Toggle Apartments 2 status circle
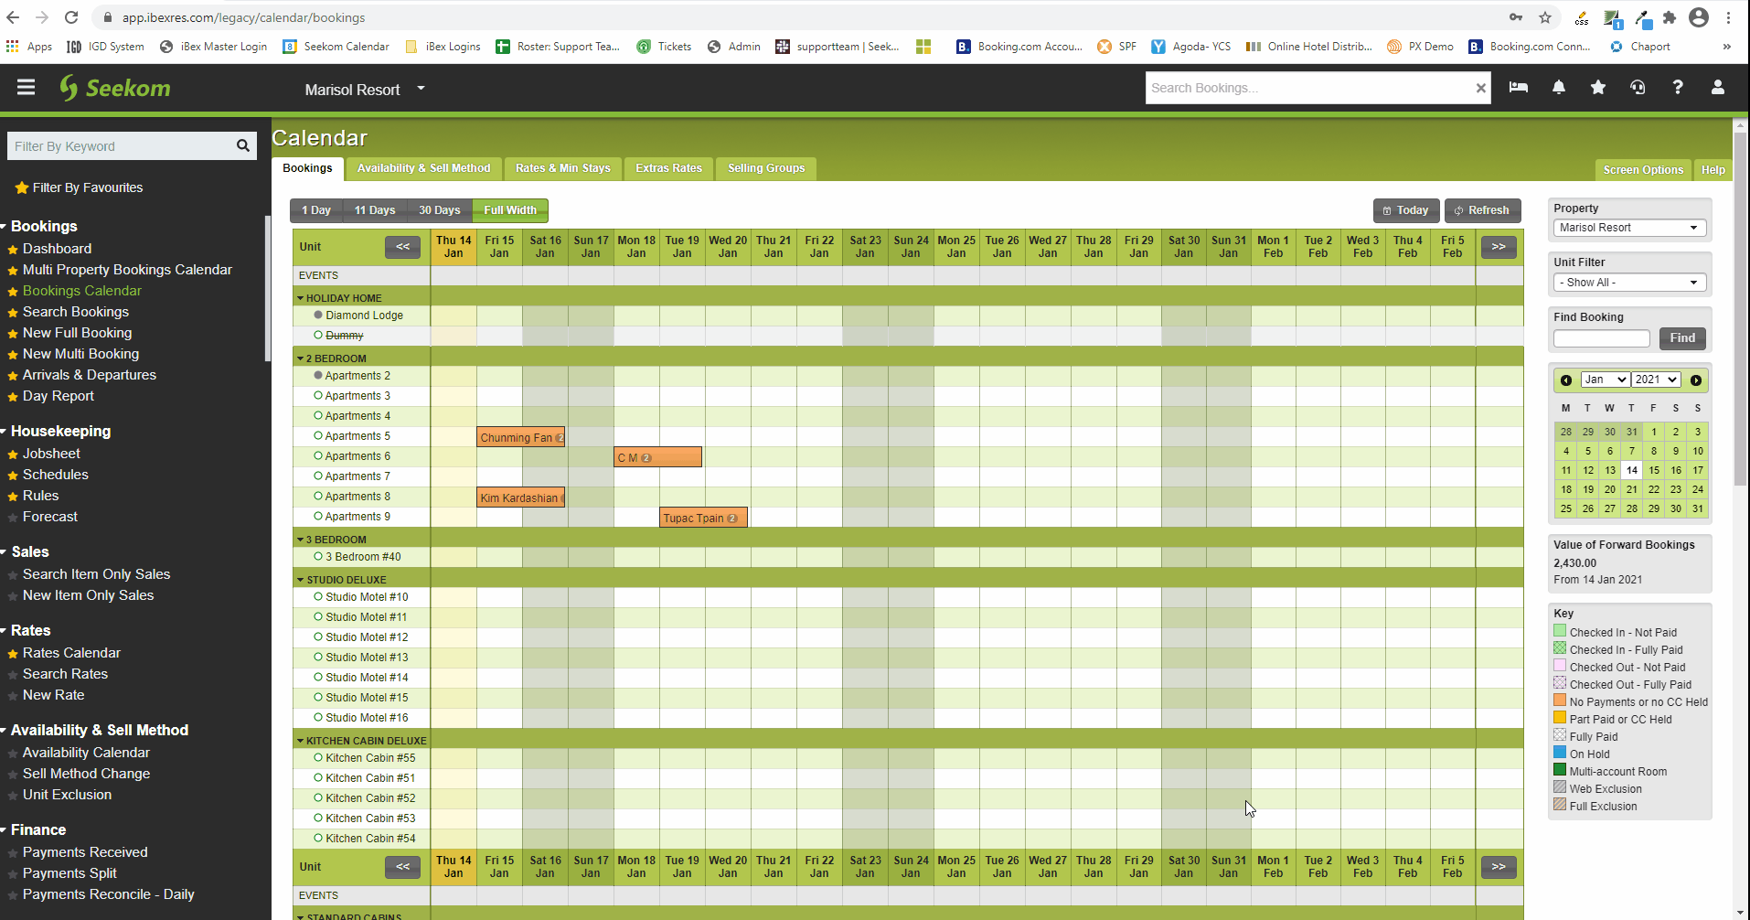The width and height of the screenshot is (1750, 920). [318, 375]
